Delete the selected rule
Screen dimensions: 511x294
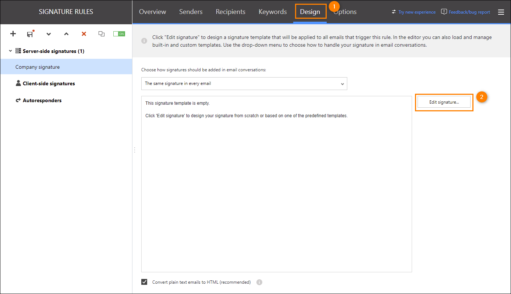coord(84,34)
